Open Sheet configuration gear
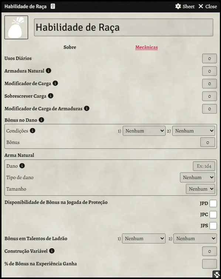The height and width of the screenshot is (279, 221). pos(185,6)
